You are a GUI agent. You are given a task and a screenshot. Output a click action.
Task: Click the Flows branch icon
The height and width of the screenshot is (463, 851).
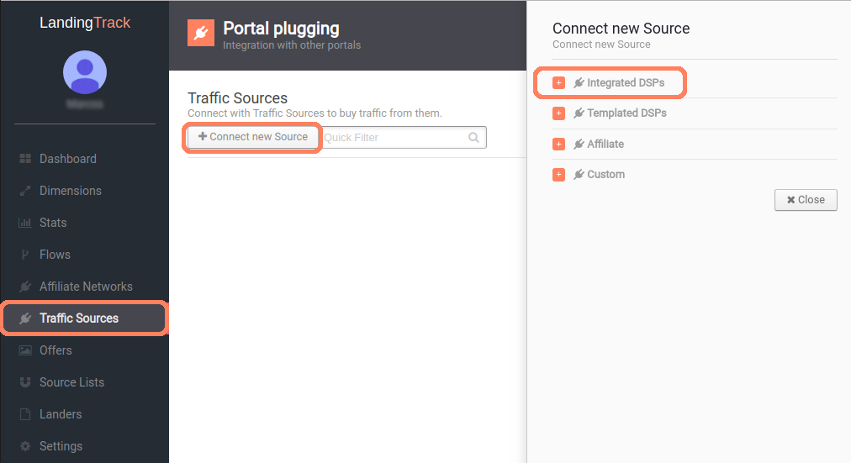pos(25,255)
